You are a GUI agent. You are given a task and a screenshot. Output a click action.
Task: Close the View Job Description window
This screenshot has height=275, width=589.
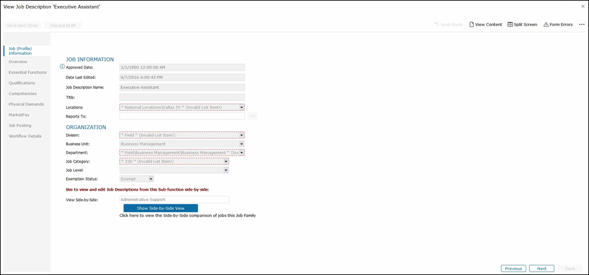click(x=582, y=6)
